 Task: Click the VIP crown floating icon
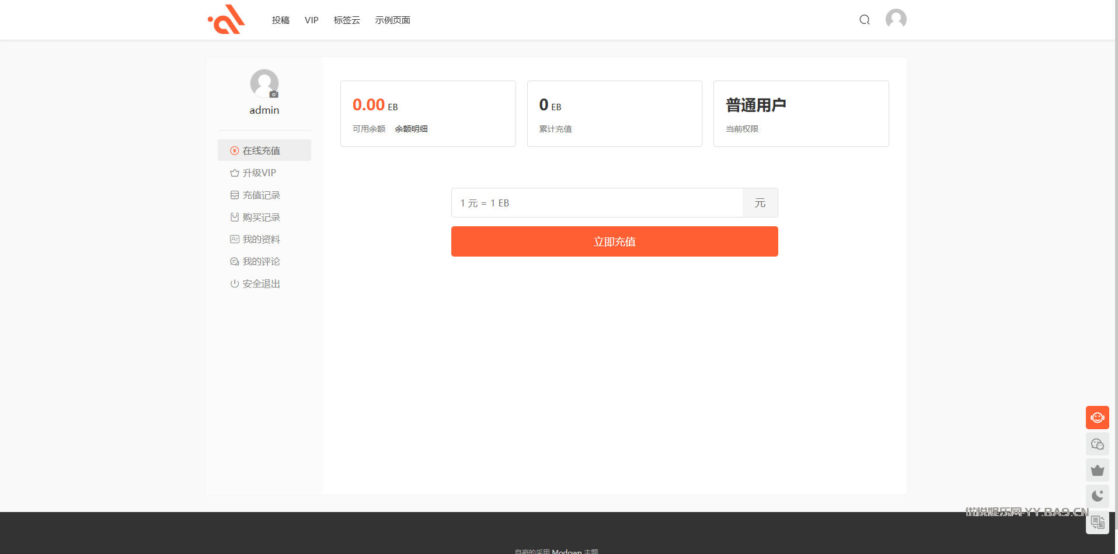(1097, 471)
